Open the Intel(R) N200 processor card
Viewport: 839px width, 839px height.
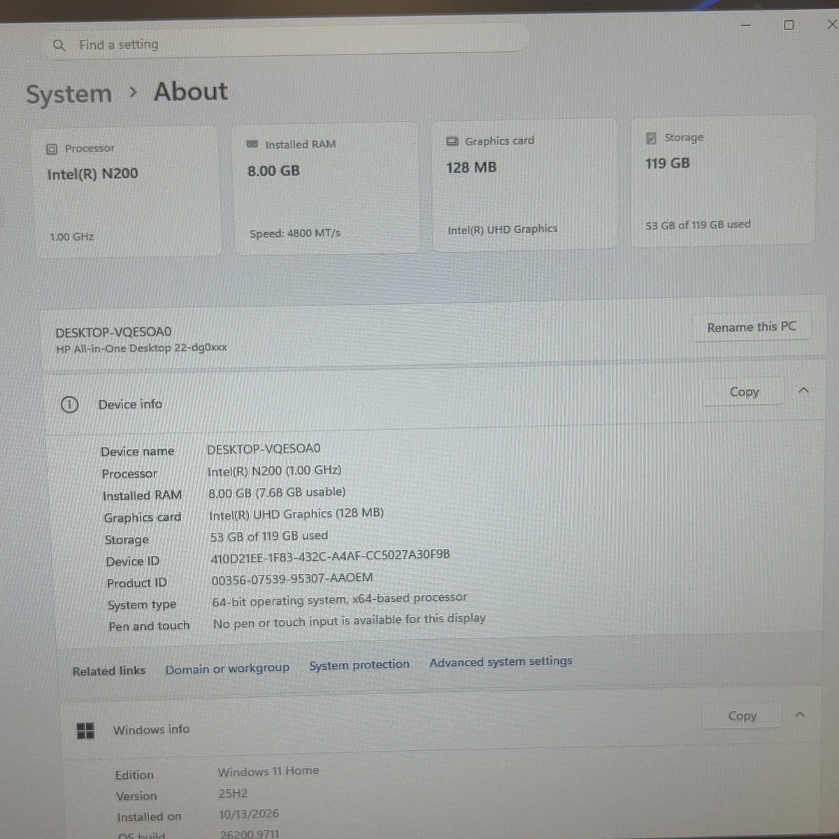pos(128,192)
